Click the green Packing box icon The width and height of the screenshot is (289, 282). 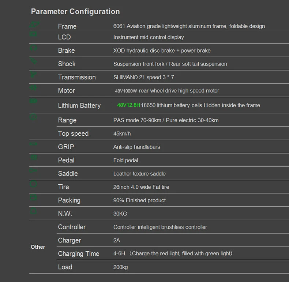coord(34,198)
